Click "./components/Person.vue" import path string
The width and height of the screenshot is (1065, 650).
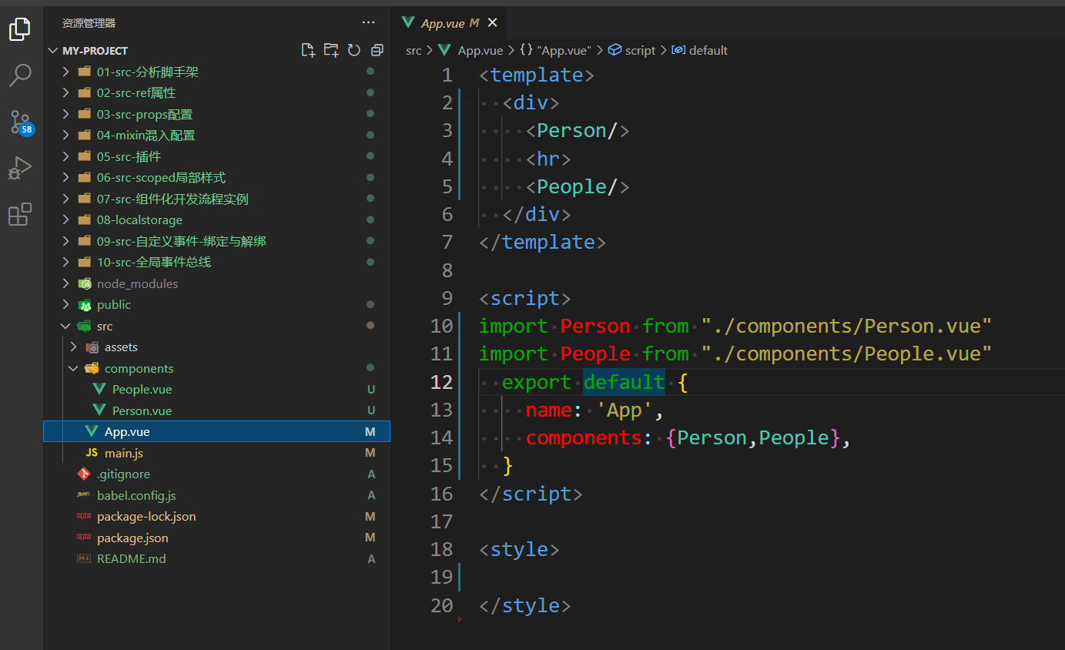846,326
